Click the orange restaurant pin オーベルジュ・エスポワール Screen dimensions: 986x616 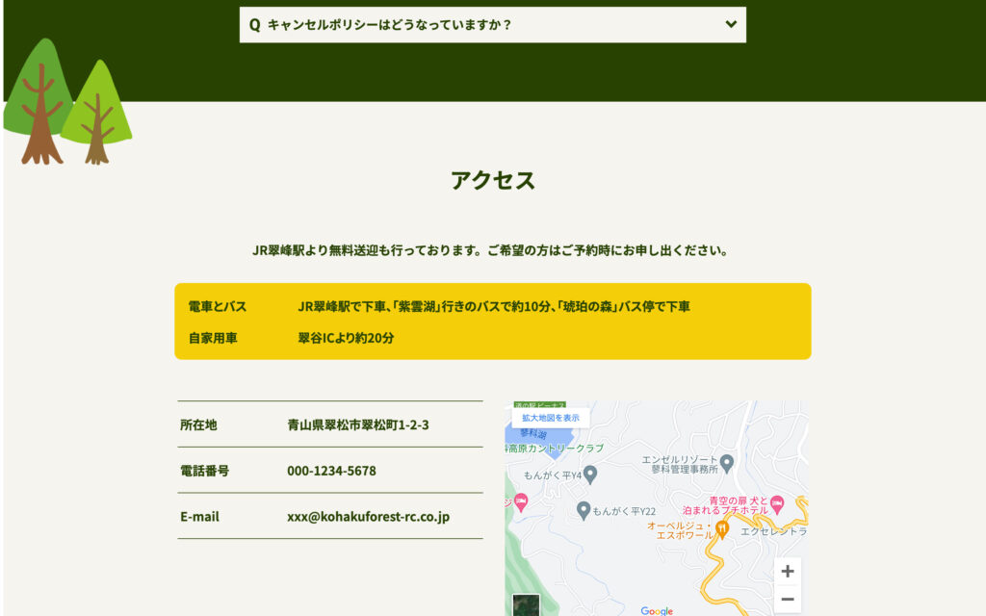721,528
